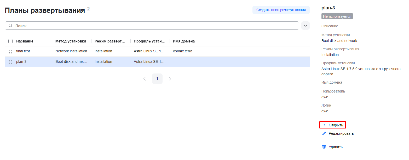
Task: Select page 1 in pagination
Action: click(x=157, y=79)
